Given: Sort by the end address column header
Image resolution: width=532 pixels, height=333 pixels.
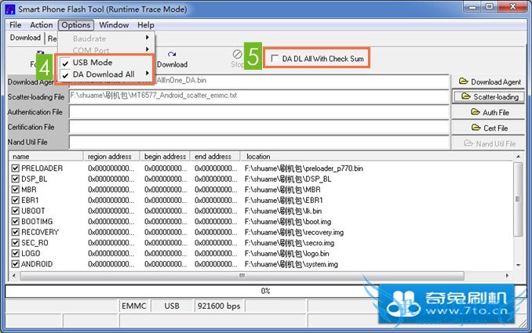Looking at the screenshot, I should point(215,157).
